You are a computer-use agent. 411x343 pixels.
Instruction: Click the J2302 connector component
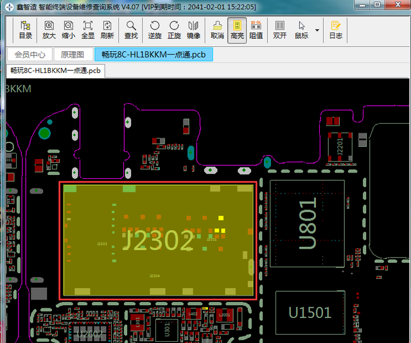[158, 240]
